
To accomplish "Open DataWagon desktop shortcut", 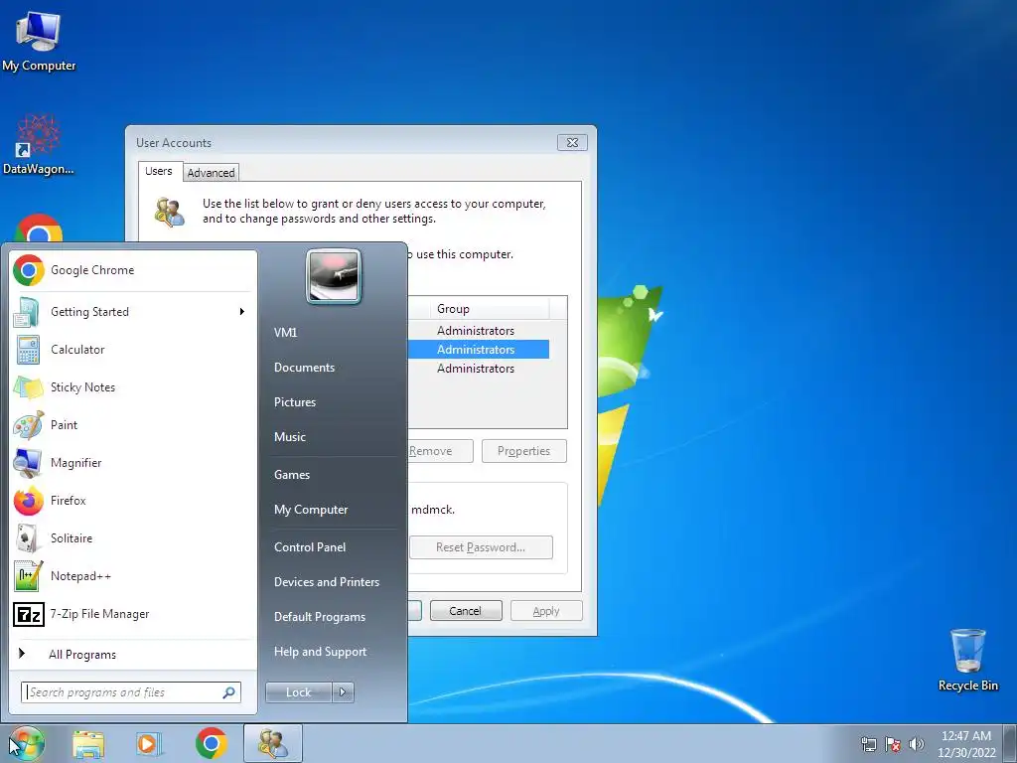I will pos(39,145).
